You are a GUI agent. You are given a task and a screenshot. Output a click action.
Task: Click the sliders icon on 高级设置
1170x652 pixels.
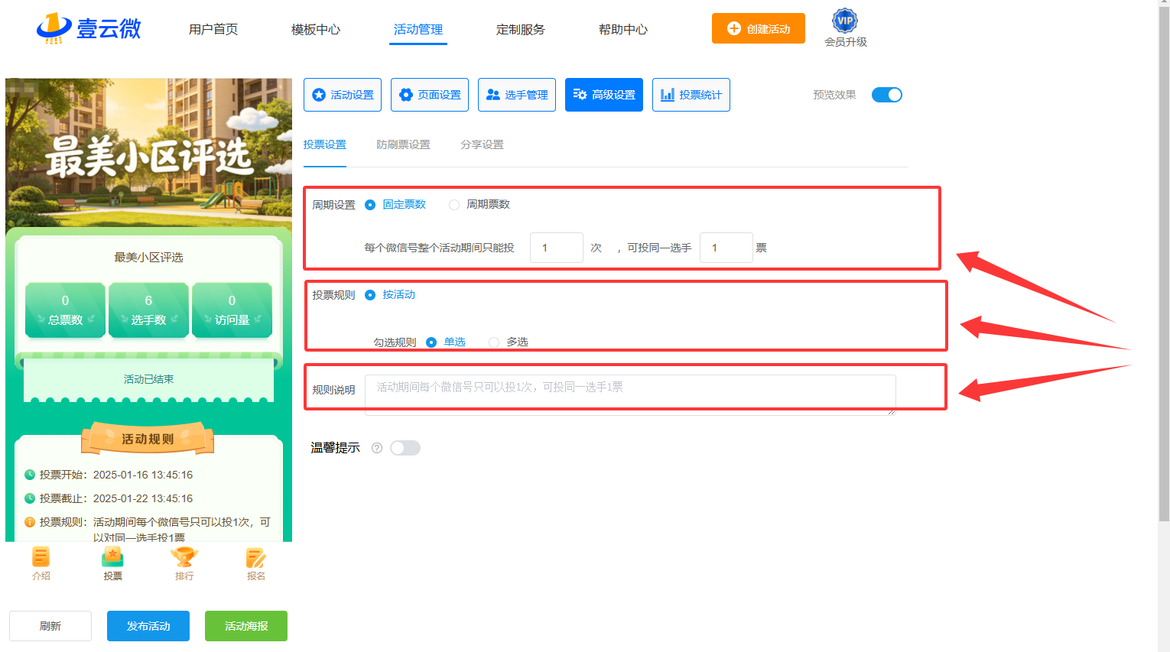point(580,95)
